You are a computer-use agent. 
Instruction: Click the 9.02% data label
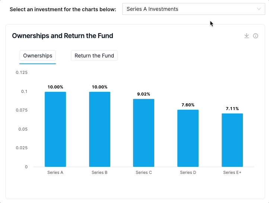pyautogui.click(x=144, y=94)
